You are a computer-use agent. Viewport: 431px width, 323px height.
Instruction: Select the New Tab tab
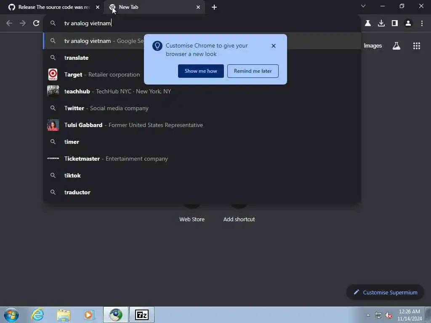tap(154, 7)
